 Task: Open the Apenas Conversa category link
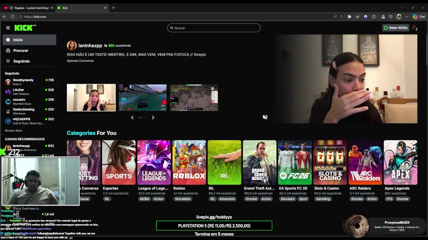click(x=80, y=61)
